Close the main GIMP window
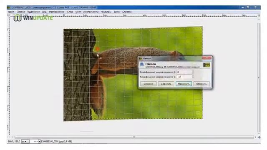Viewport: 267px width, 150px height. [x=255, y=7]
